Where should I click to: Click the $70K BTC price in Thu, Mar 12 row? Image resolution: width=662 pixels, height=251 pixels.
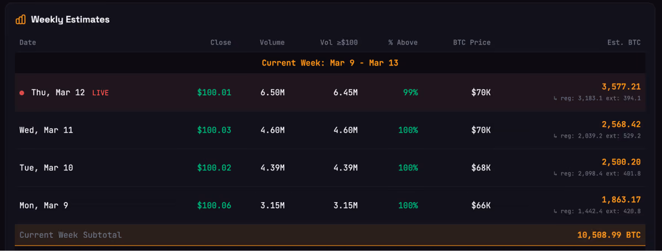click(x=481, y=92)
